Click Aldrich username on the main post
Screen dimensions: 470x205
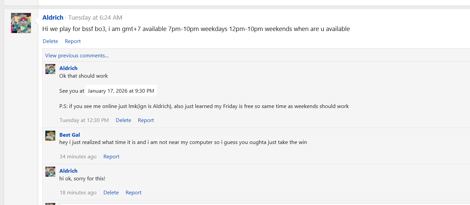[x=53, y=18]
